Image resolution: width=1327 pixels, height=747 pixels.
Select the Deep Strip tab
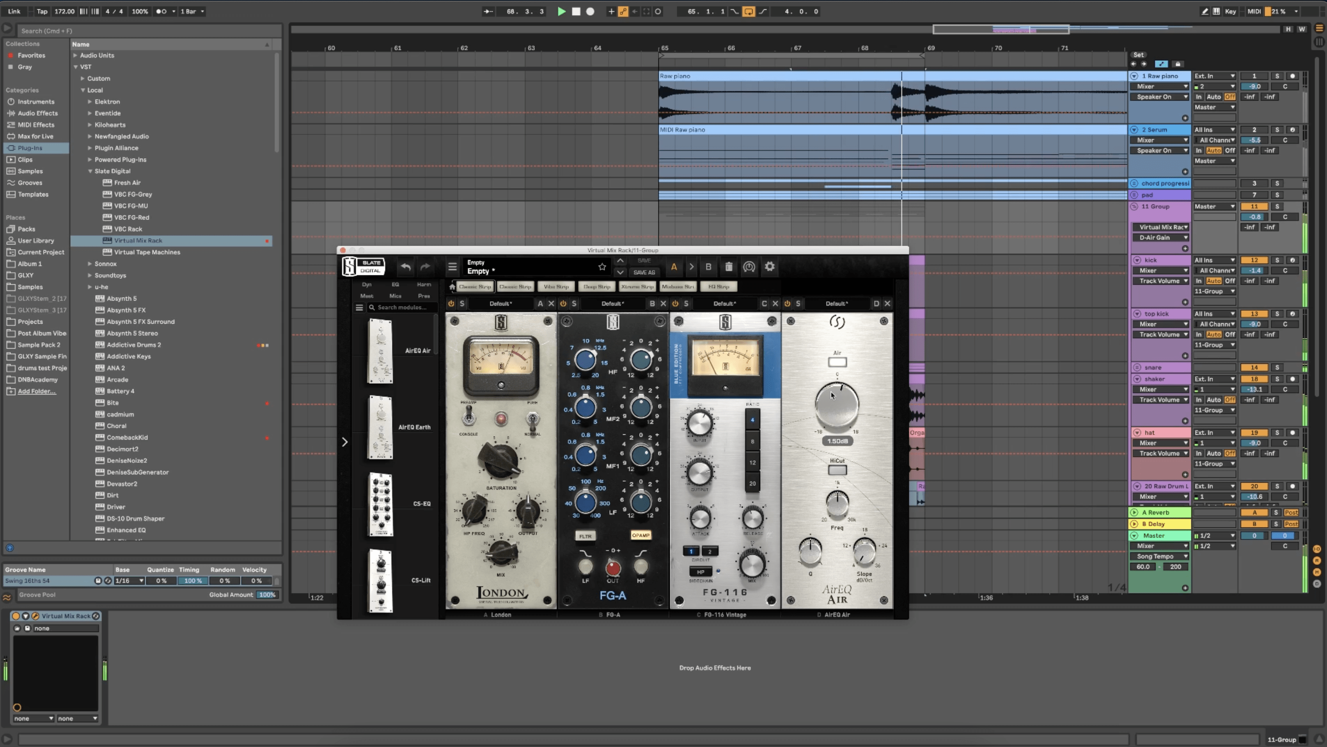point(597,287)
